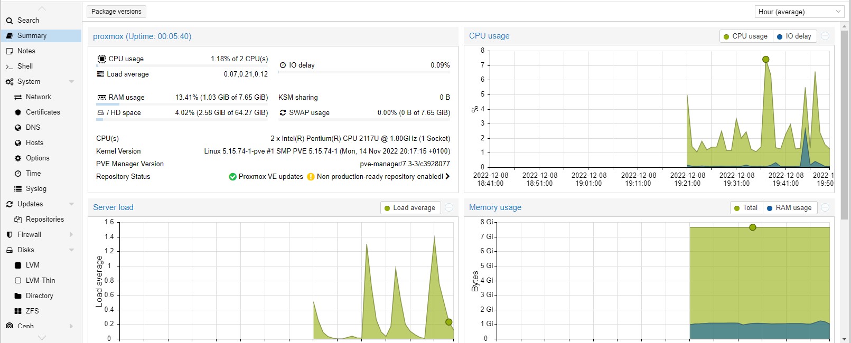Click the System gears icon
This screenshot has width=851, height=343.
point(10,82)
